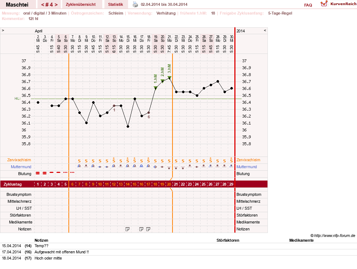Click 'Verhütung' usage value
The image size is (357, 269).
(x=166, y=13)
